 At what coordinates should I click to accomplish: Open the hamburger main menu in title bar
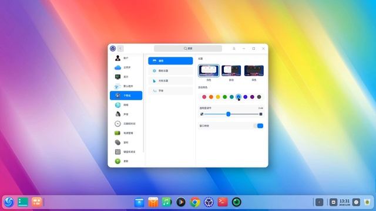(234, 49)
